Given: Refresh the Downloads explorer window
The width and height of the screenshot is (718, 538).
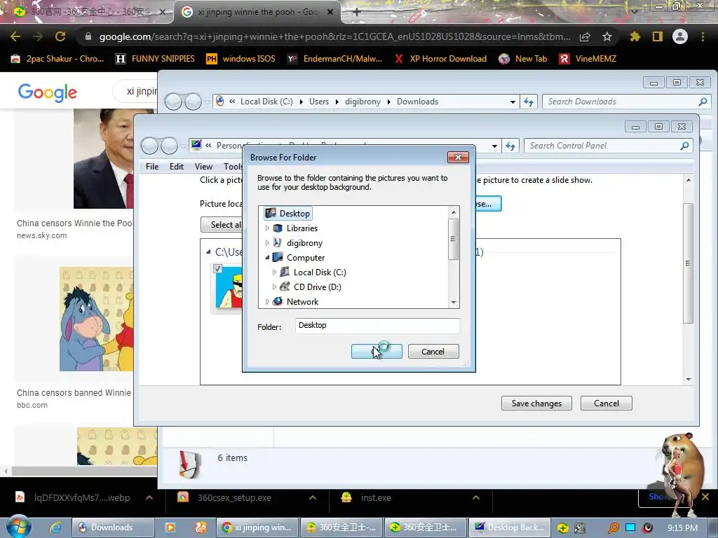Looking at the screenshot, I should 529,102.
